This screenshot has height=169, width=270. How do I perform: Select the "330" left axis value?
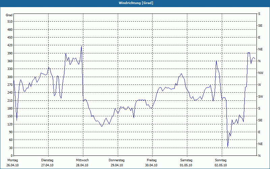coord(10,69)
